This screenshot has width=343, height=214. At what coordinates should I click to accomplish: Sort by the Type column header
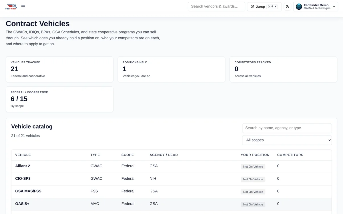pyautogui.click(x=95, y=155)
